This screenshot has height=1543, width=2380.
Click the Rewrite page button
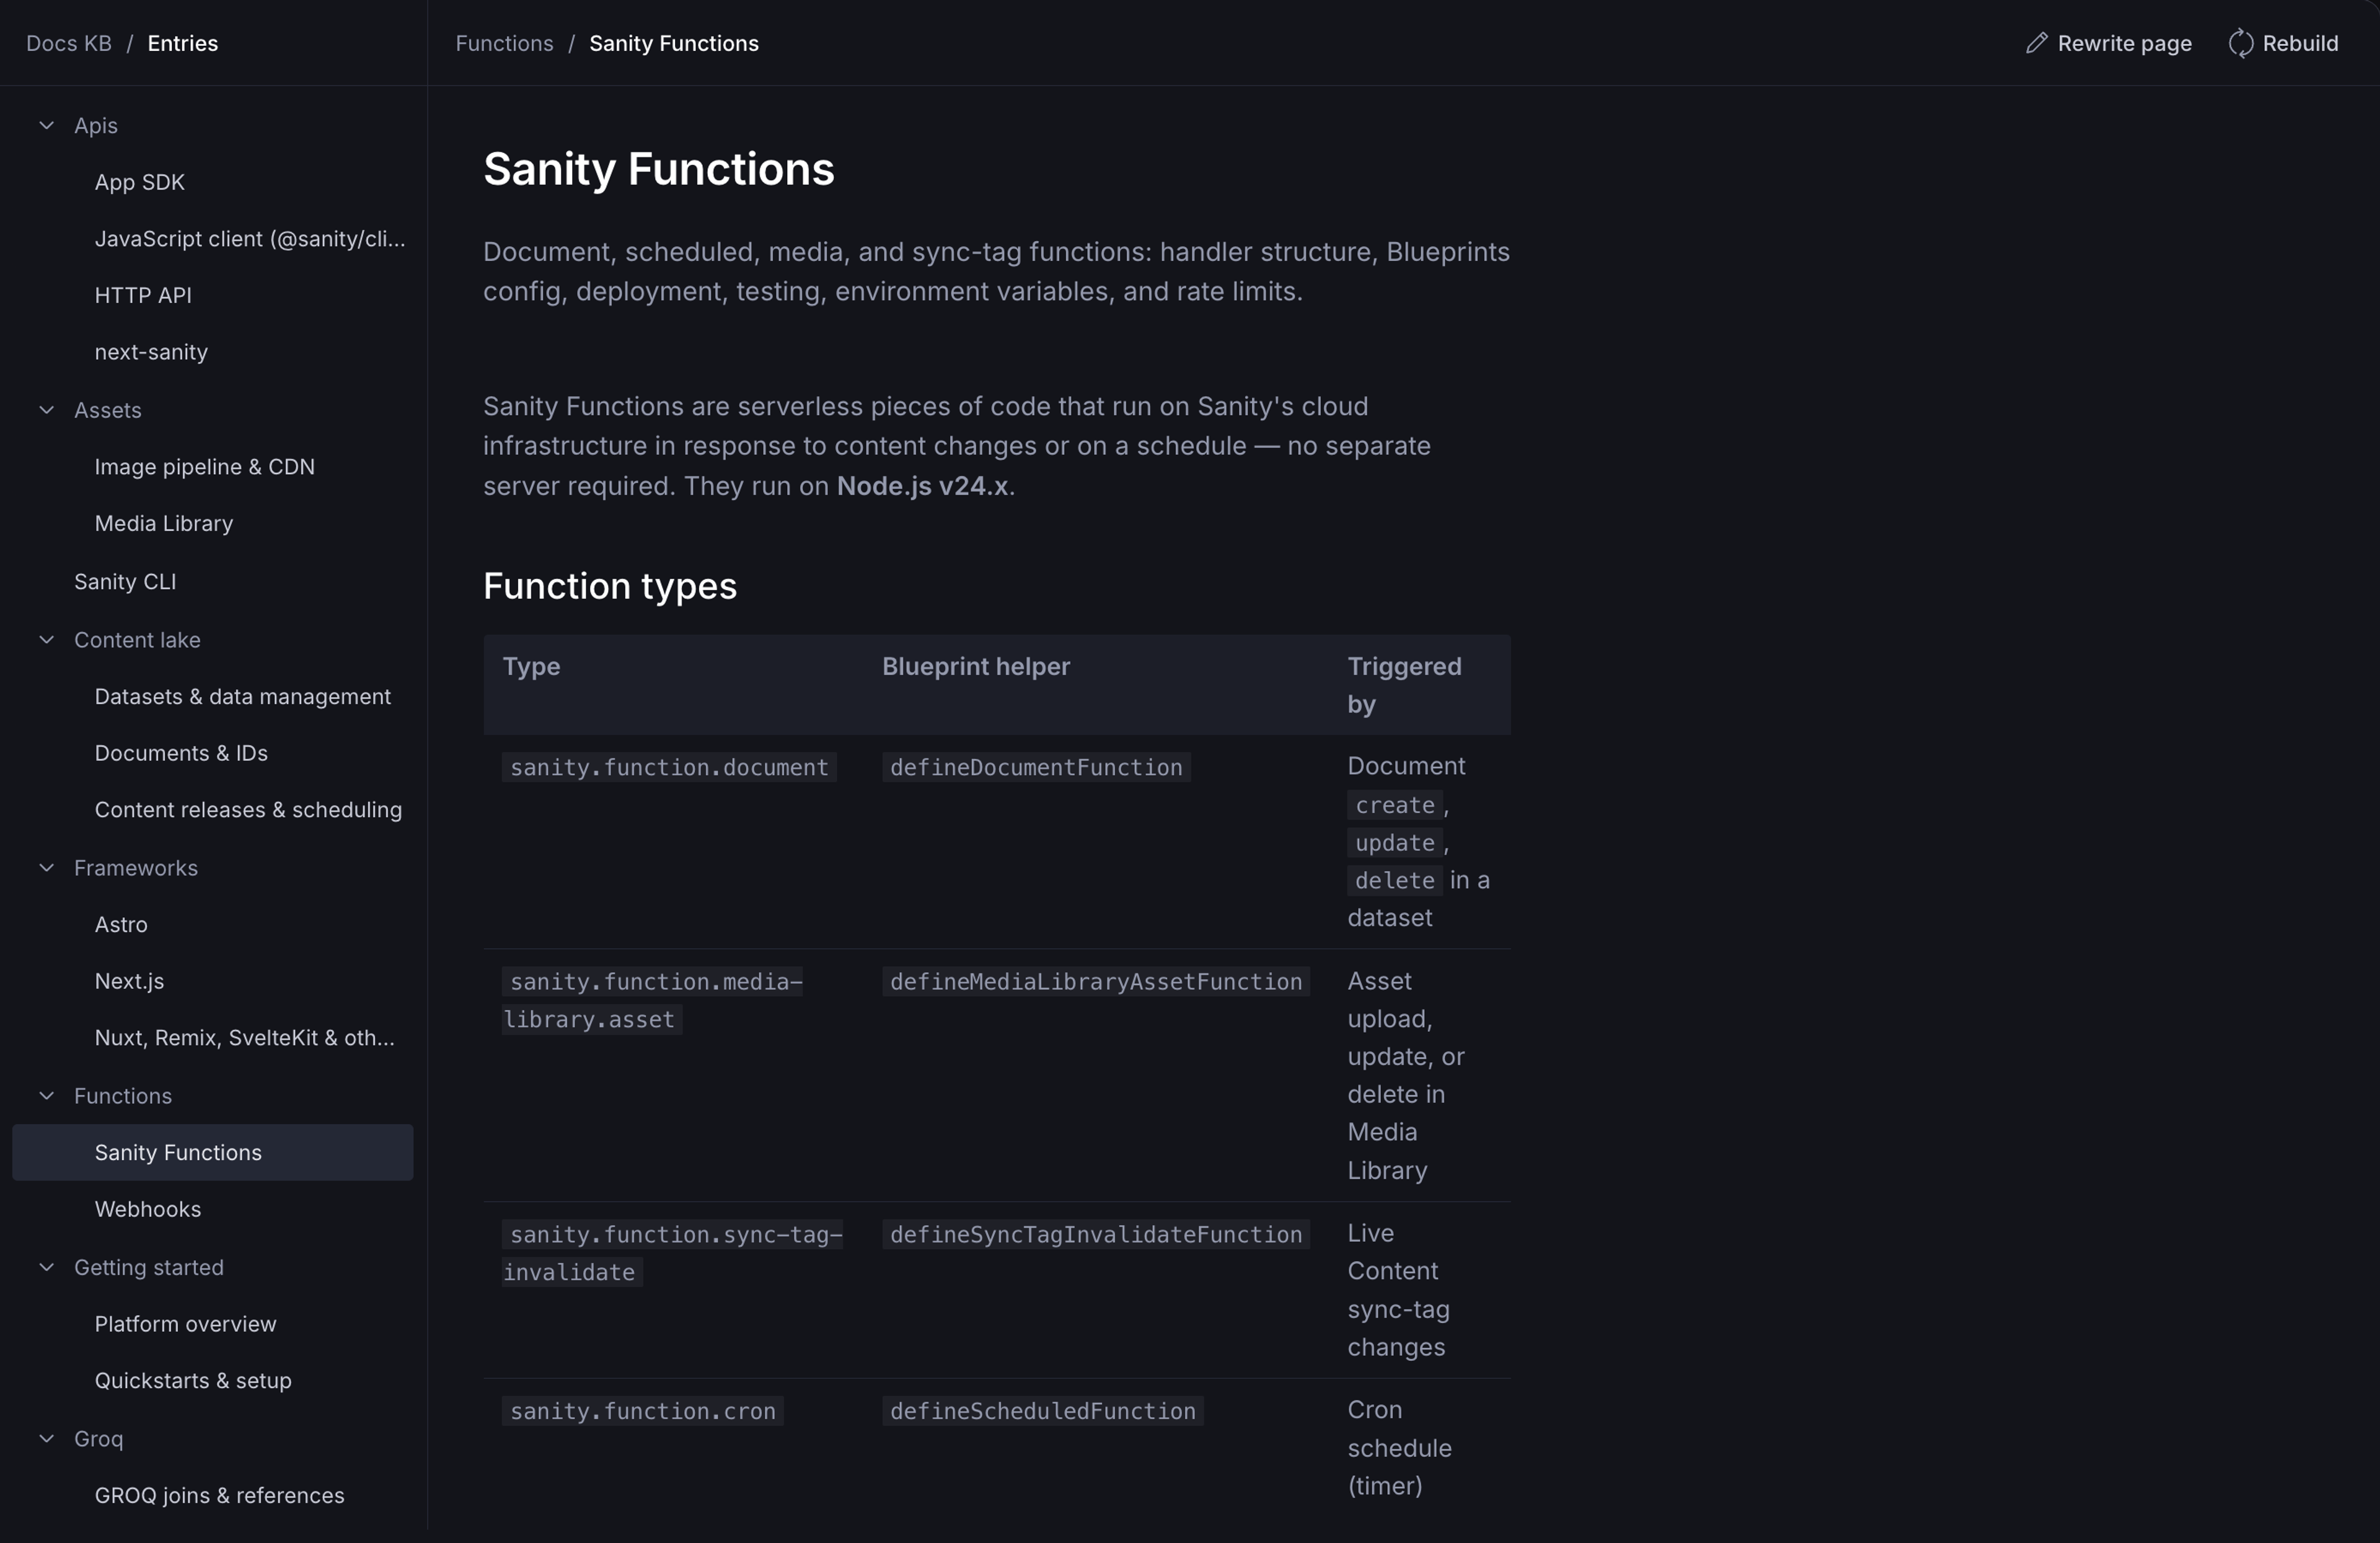(2108, 43)
